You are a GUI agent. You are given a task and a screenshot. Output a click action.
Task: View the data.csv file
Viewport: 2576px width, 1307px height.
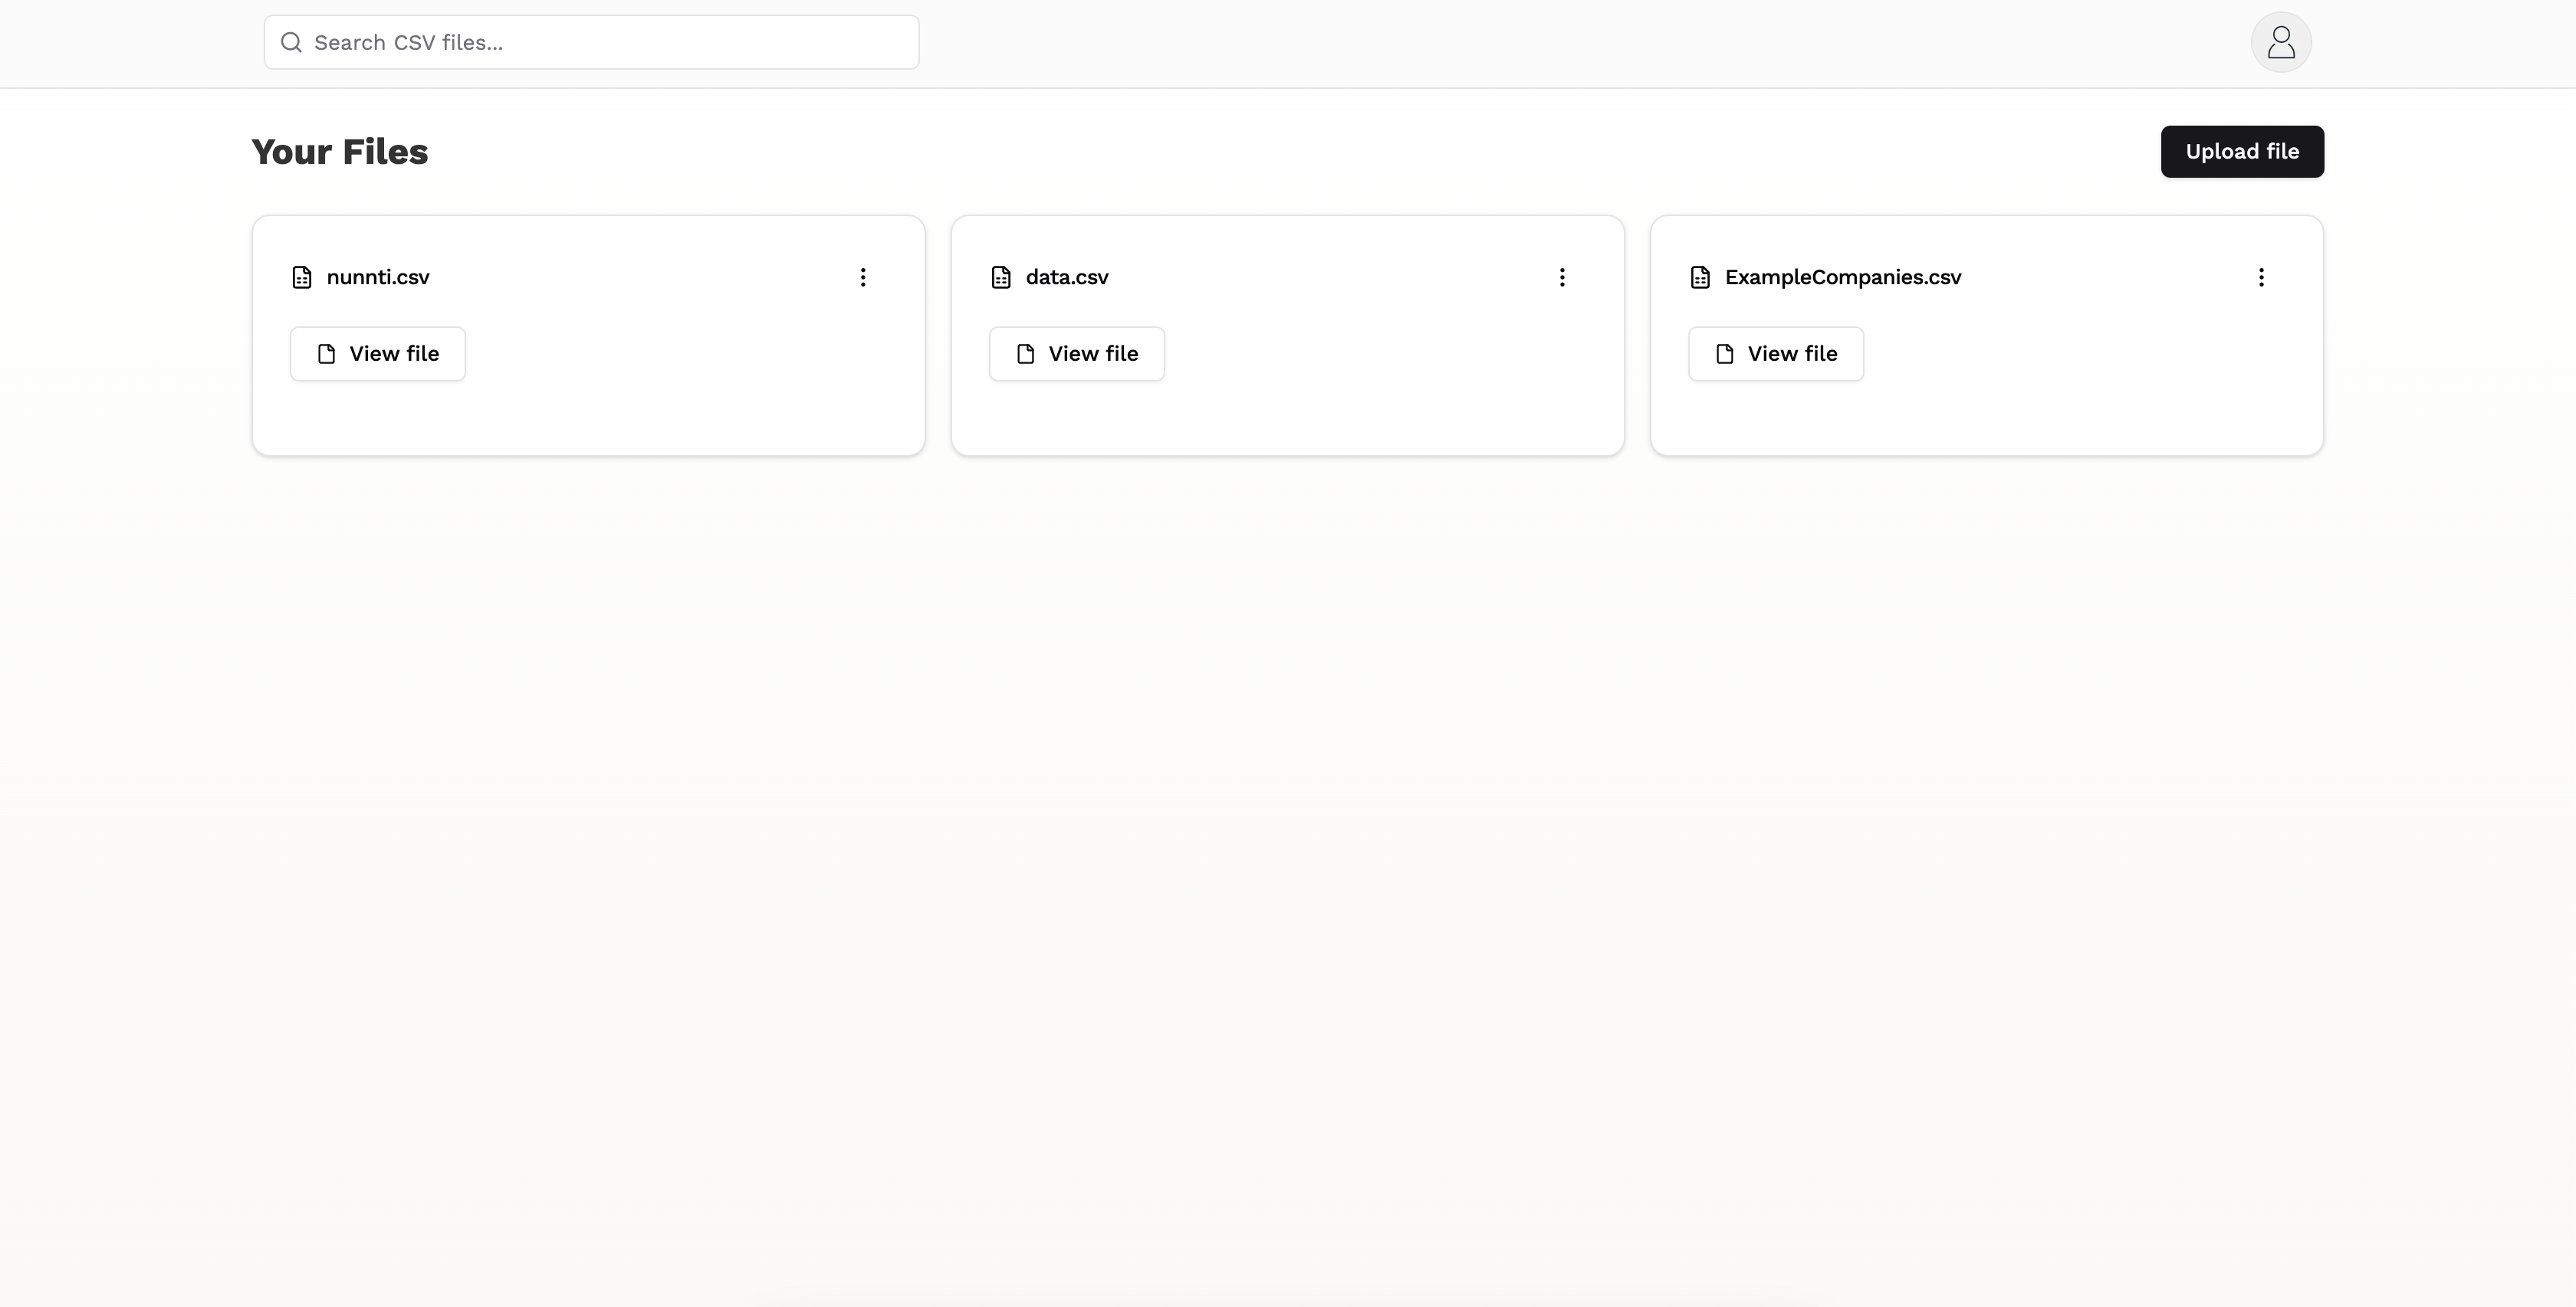click(x=1077, y=354)
